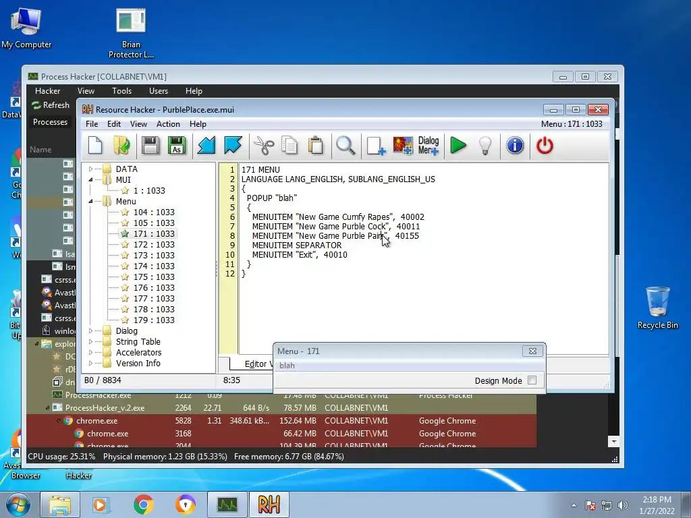Viewport: 691px width, 518px height.
Task: Click the Save As green floppy icon
Action: (177, 146)
